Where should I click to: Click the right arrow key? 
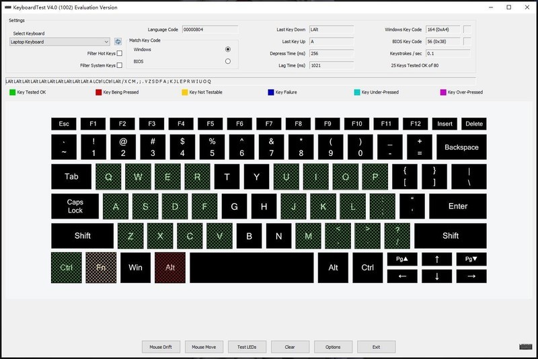[471, 276]
